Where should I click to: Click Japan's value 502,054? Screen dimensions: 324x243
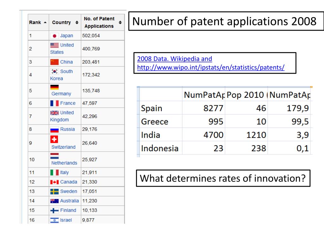(91, 36)
